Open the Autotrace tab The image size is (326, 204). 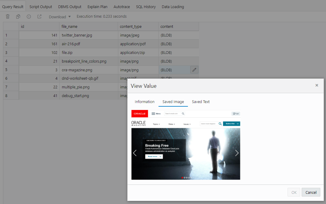click(x=122, y=7)
